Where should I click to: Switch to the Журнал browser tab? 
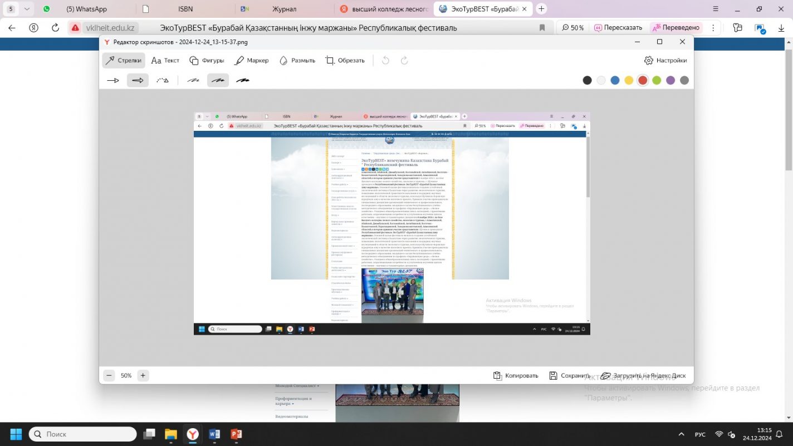[x=284, y=9]
